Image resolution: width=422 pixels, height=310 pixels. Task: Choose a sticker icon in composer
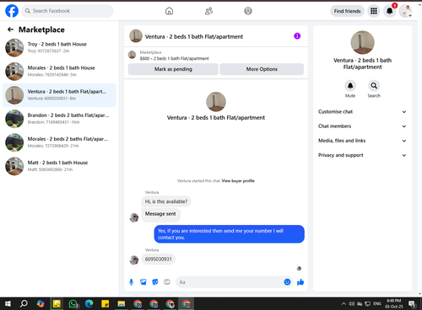coord(155,282)
